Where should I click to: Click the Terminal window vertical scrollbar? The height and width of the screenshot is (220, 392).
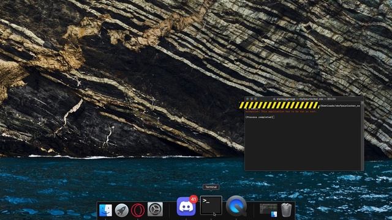tap(362, 136)
